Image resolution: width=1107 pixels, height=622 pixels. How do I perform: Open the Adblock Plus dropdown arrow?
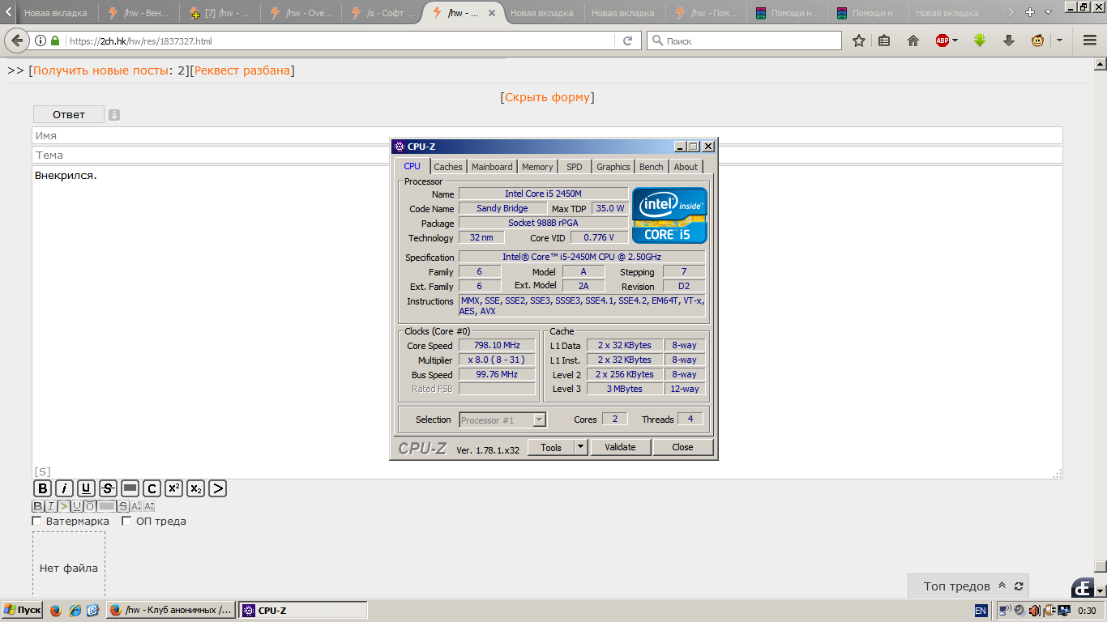tap(955, 40)
